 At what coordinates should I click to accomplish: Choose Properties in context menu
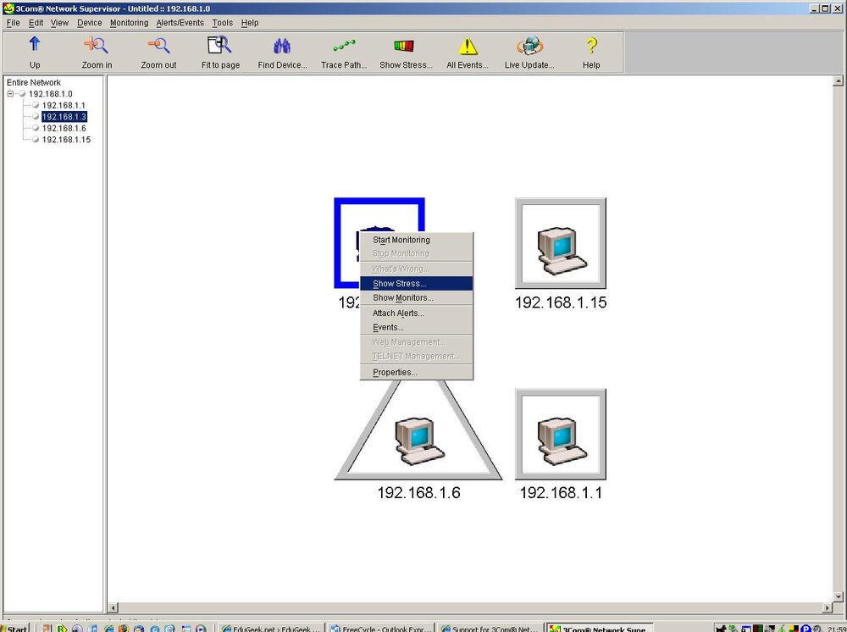pyautogui.click(x=417, y=372)
